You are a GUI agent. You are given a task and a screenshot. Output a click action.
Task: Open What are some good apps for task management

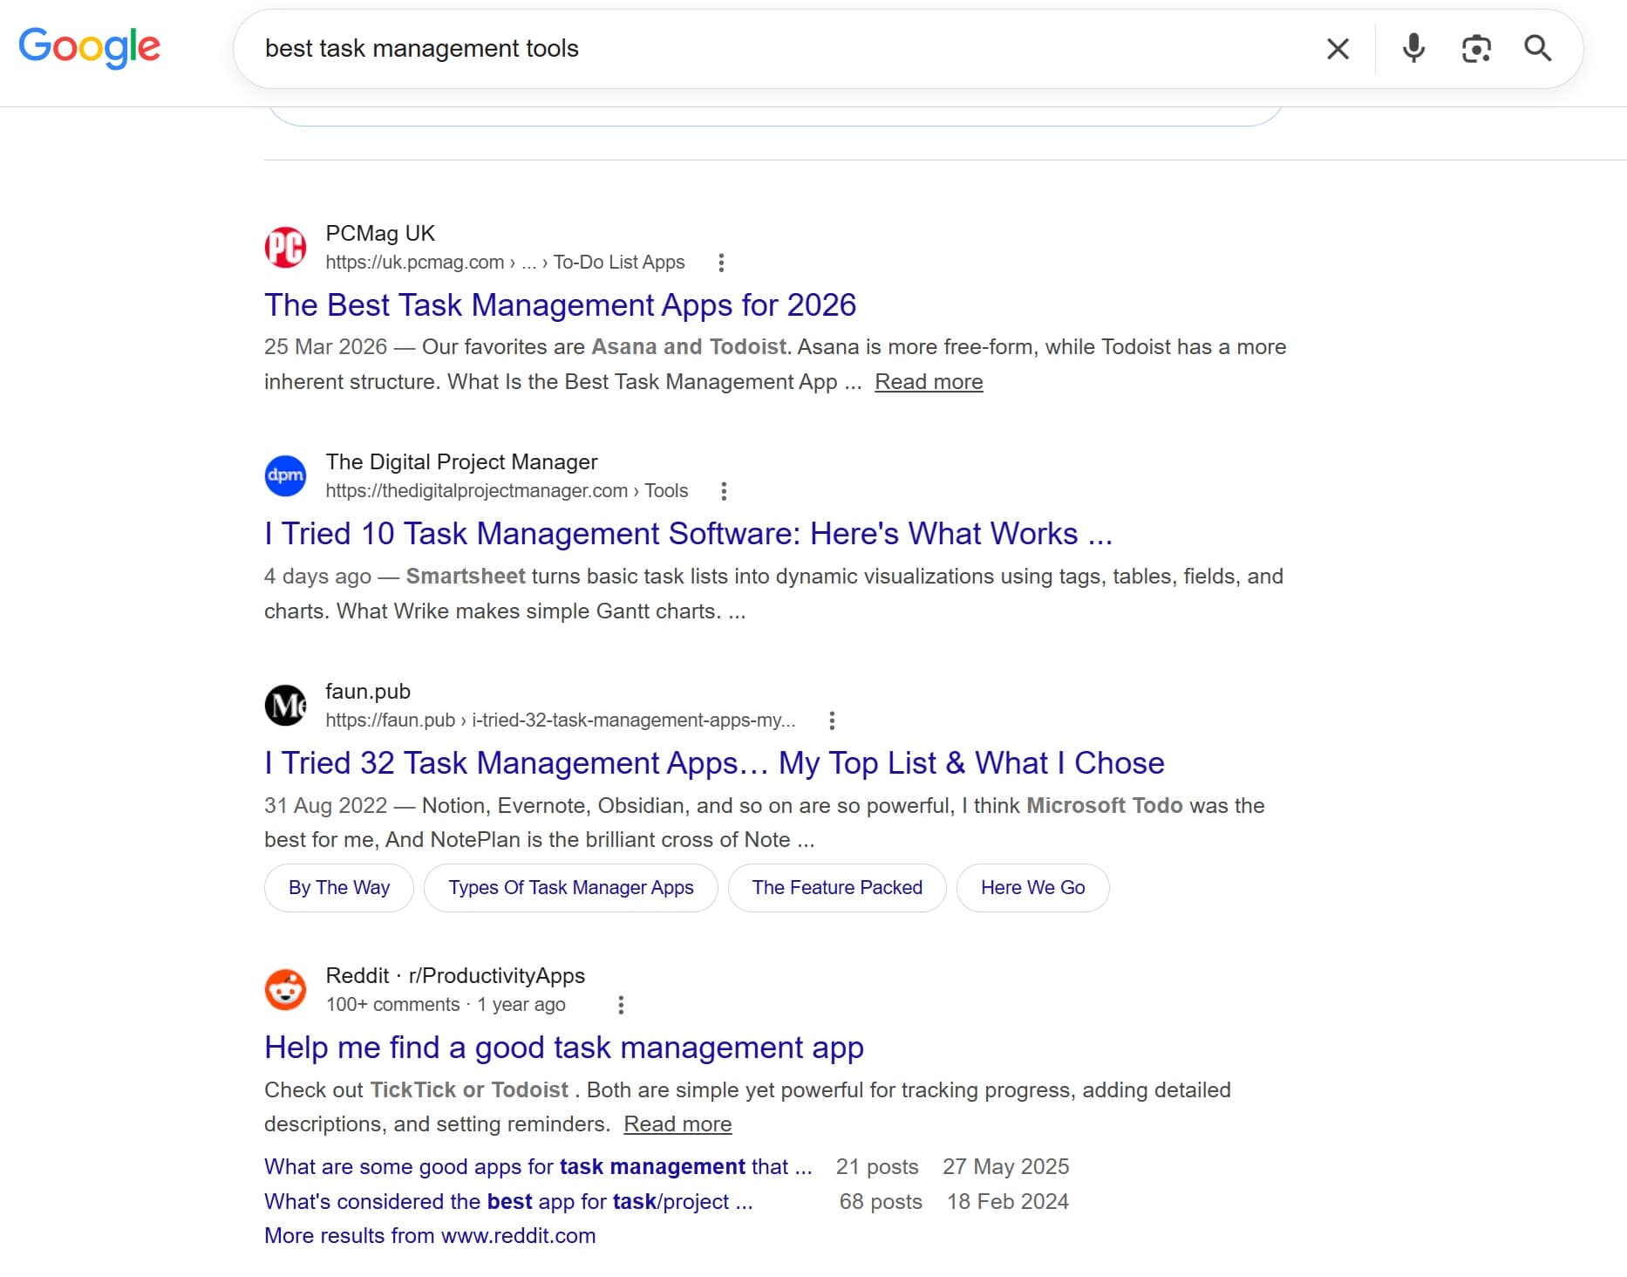pos(538,1167)
